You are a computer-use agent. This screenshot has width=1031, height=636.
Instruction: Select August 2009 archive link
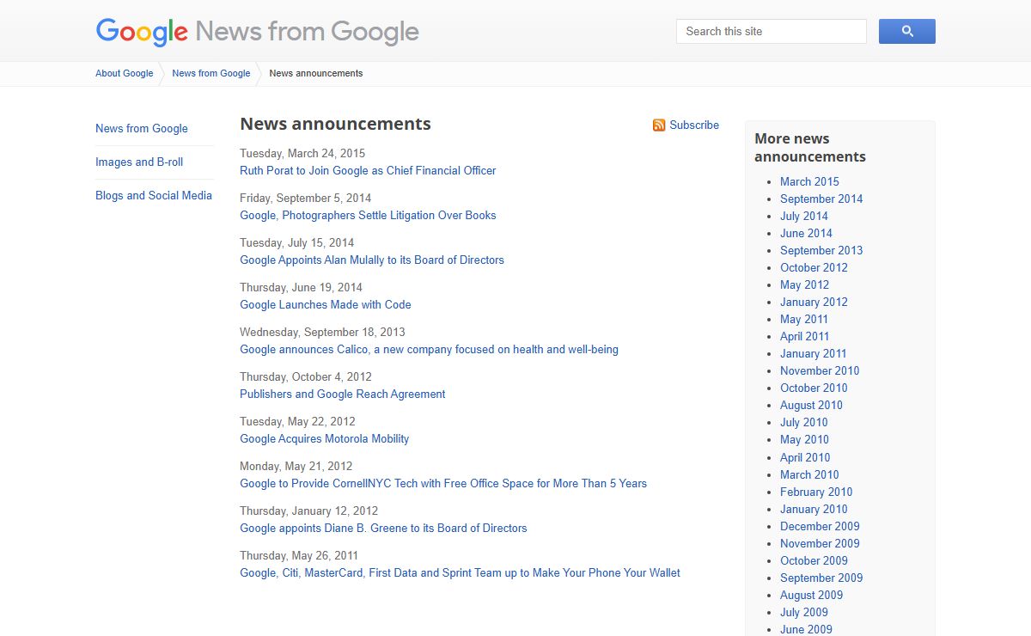(x=811, y=595)
